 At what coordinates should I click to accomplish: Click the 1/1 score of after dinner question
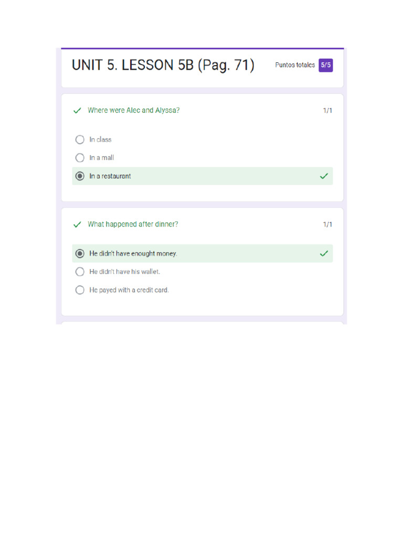pyautogui.click(x=327, y=224)
